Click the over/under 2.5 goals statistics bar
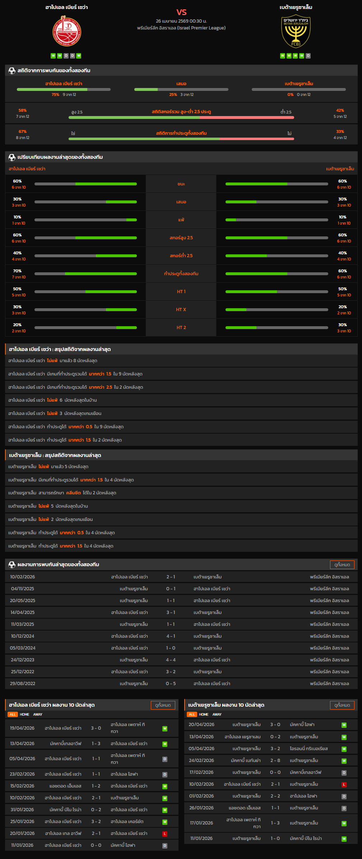The image size is (362, 859). click(181, 117)
